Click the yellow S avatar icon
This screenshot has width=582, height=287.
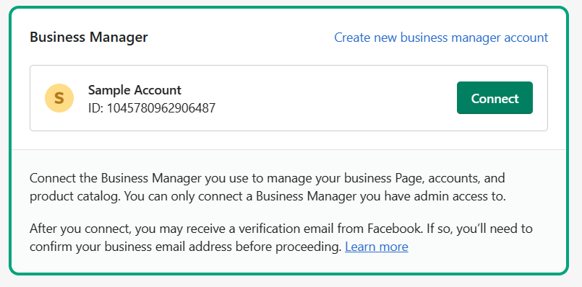click(x=59, y=98)
